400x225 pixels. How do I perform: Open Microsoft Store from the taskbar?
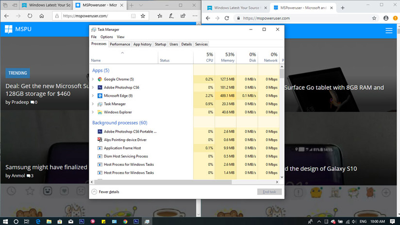point(59,222)
